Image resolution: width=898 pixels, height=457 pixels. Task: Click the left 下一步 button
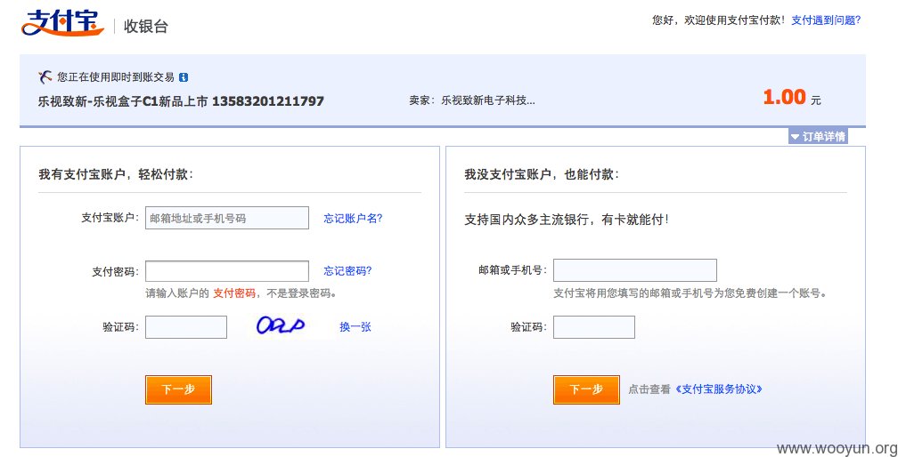(178, 389)
